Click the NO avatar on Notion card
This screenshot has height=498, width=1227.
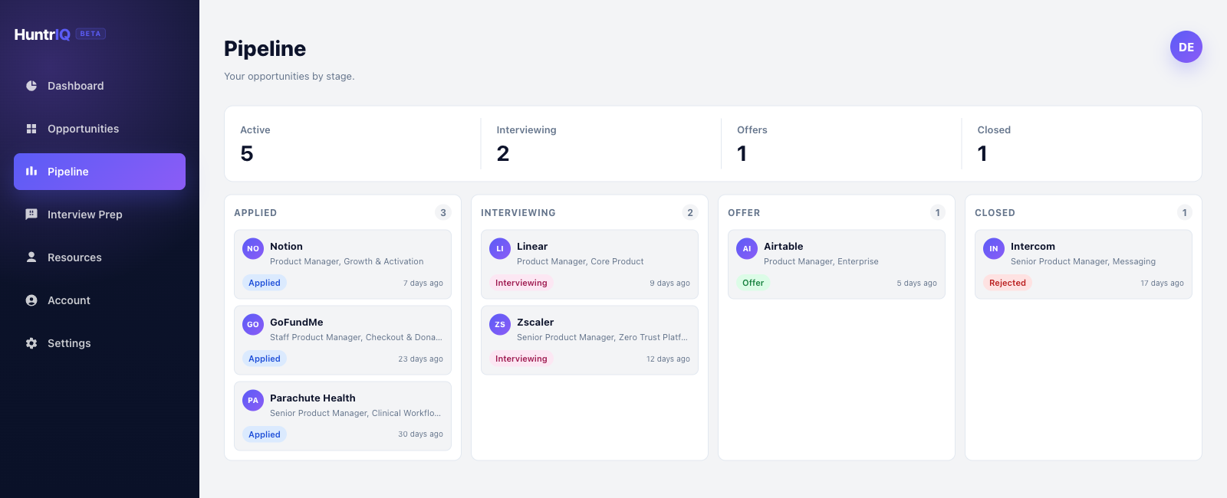point(253,248)
